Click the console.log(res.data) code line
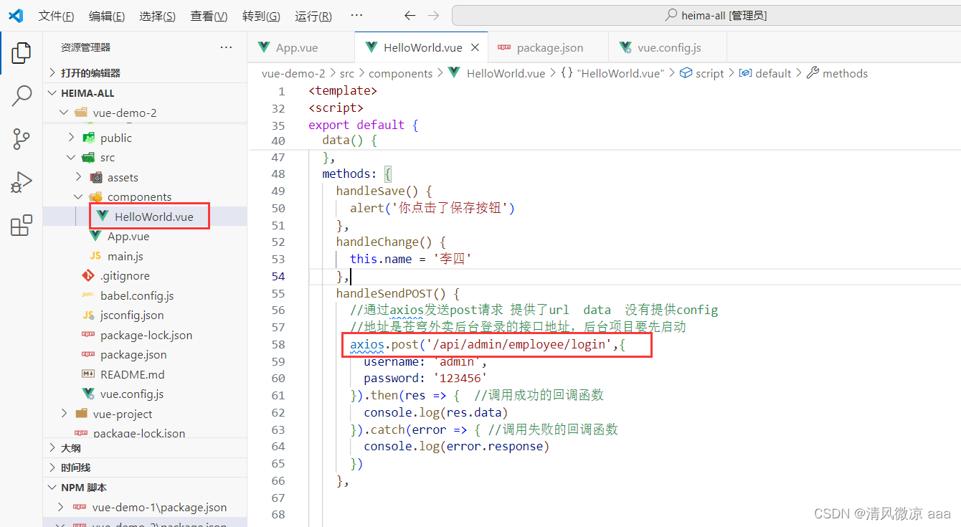Screen dimensions: 961x527 435,412
